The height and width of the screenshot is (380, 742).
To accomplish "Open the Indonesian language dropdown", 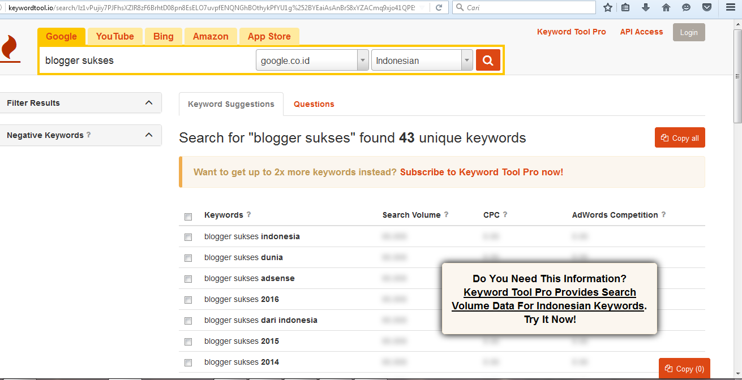I will point(422,61).
